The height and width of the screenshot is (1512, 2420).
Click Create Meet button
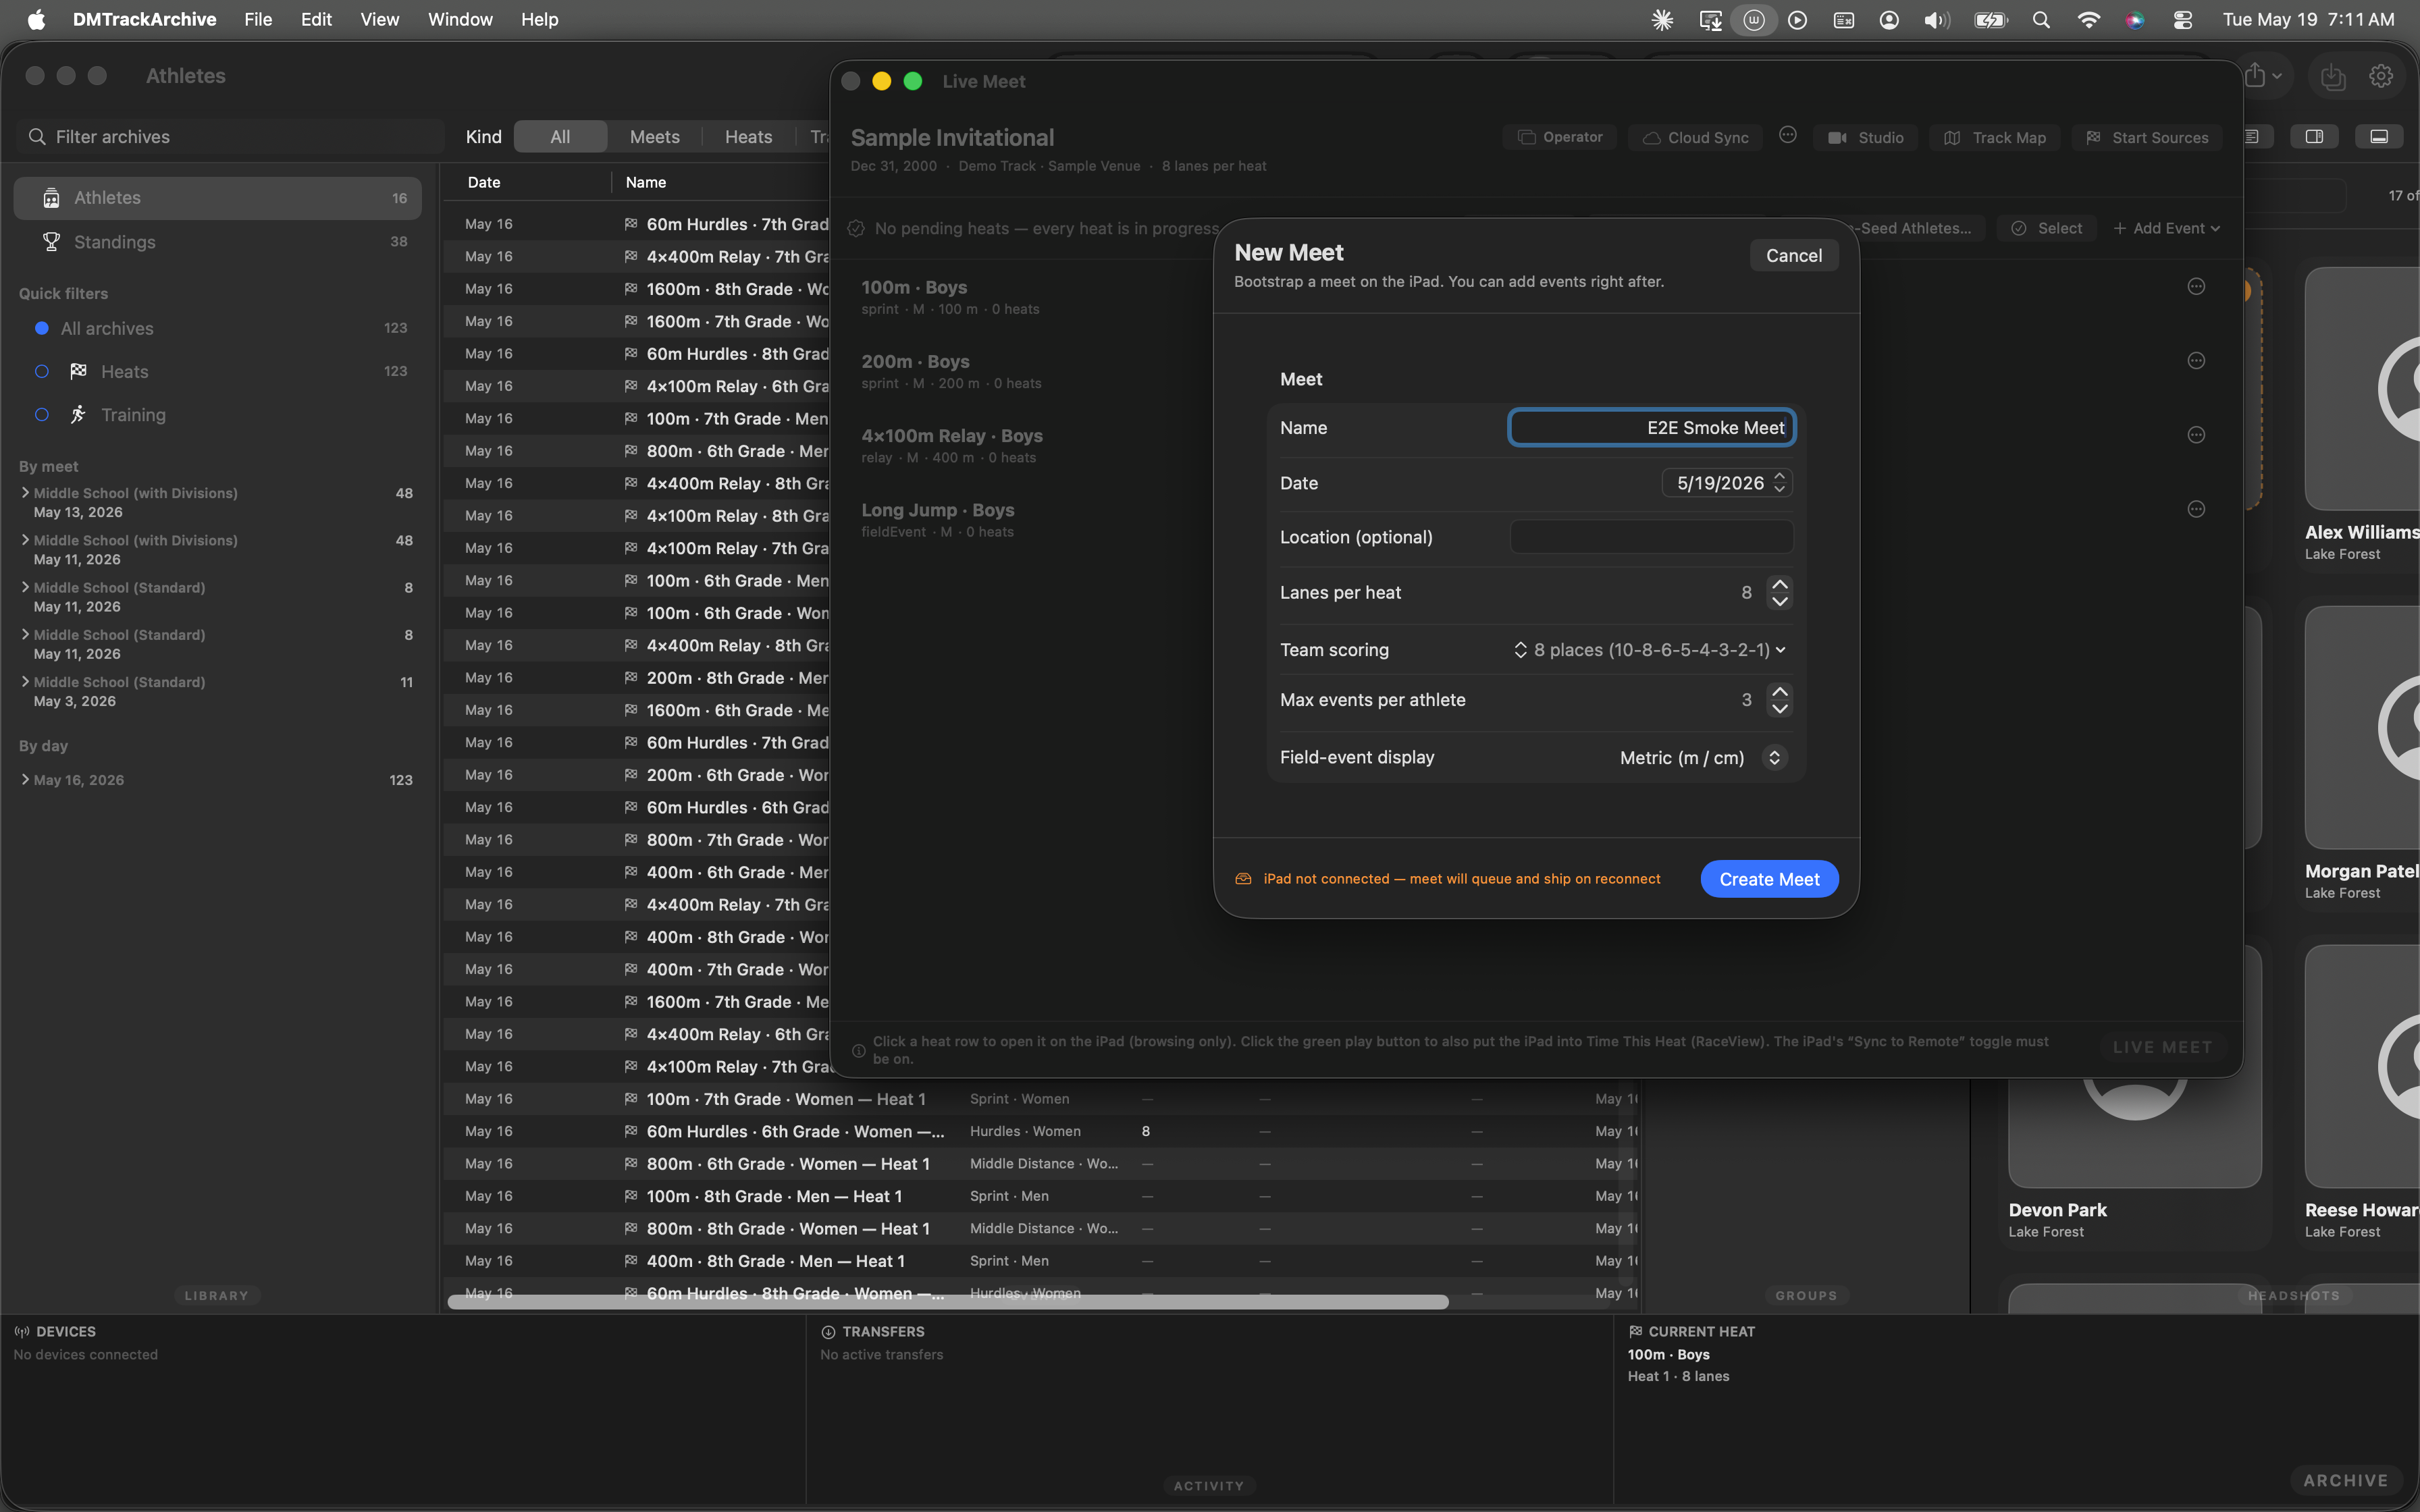[1769, 879]
